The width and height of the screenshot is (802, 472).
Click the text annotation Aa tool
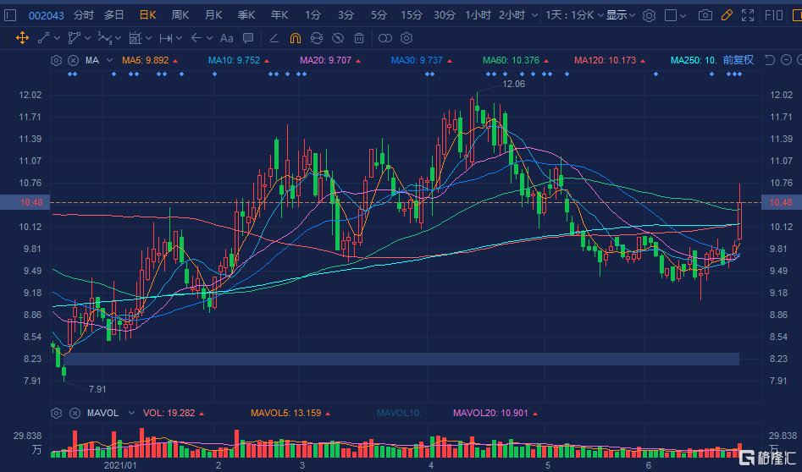tap(226, 38)
